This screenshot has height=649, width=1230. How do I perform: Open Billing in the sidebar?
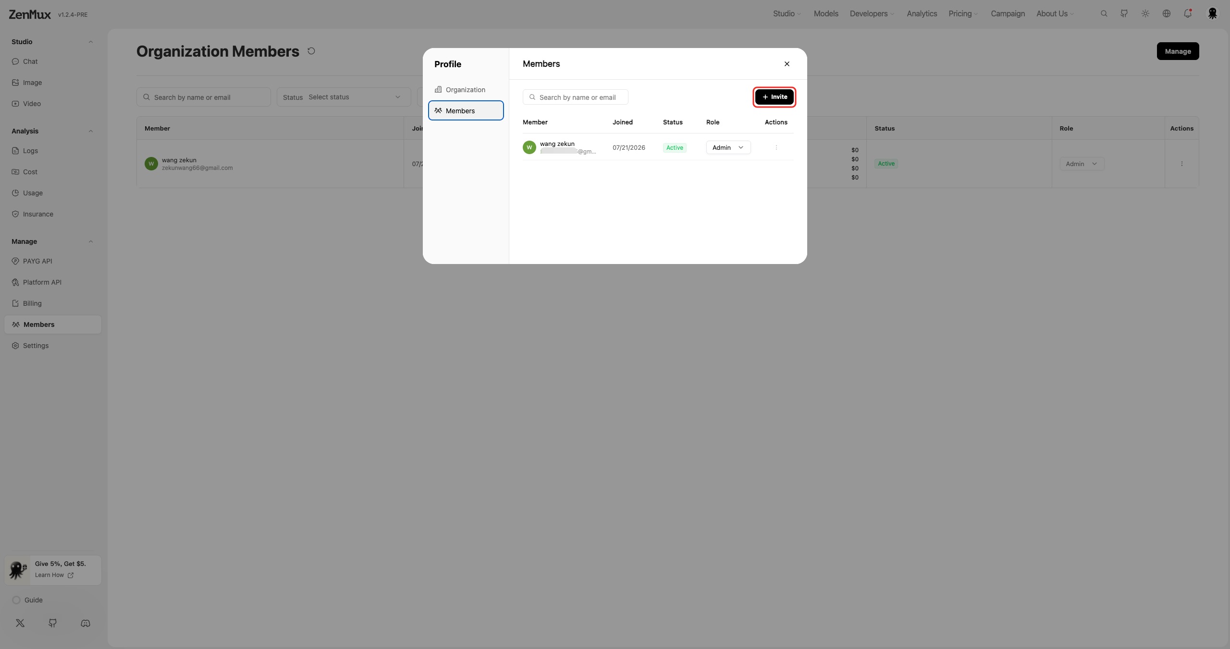(x=53, y=303)
